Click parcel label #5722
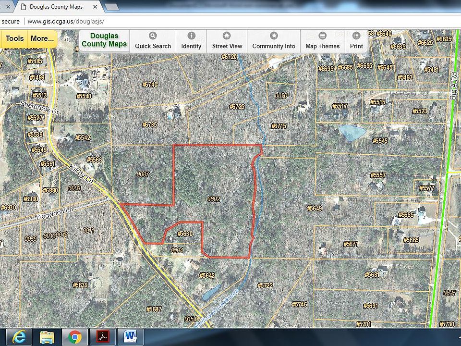Screen dimensions: 461x346 tap(265, 285)
